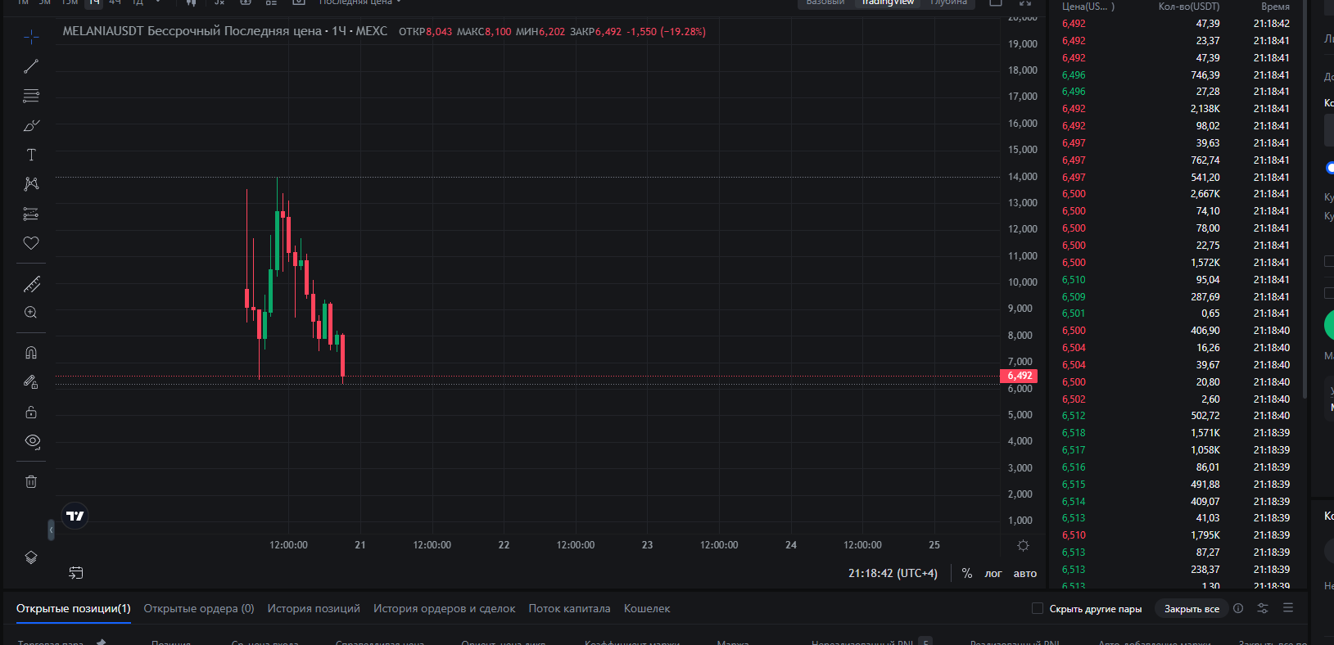Click the info icon next to Закрыть все

1238,608
